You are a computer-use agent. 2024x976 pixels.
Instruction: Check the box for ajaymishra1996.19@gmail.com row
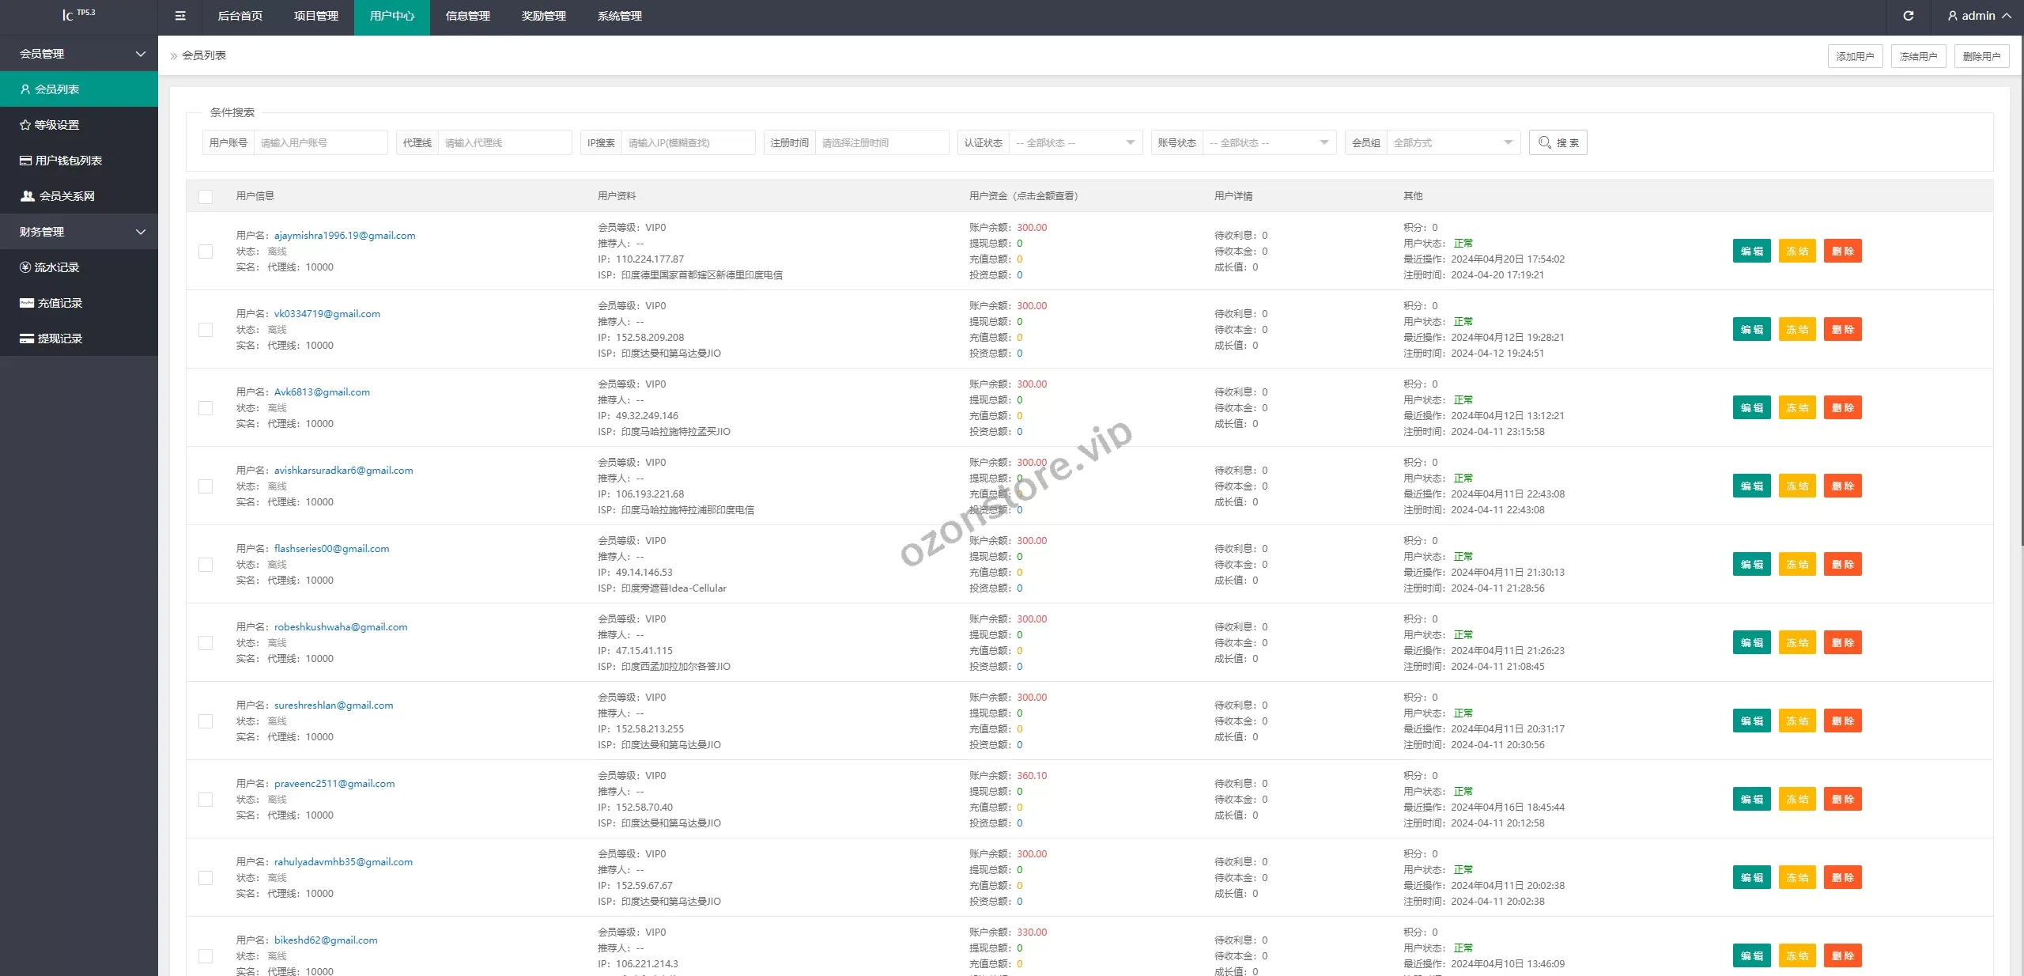coord(206,252)
